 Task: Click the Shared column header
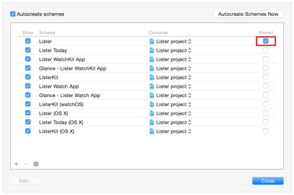tap(266, 32)
